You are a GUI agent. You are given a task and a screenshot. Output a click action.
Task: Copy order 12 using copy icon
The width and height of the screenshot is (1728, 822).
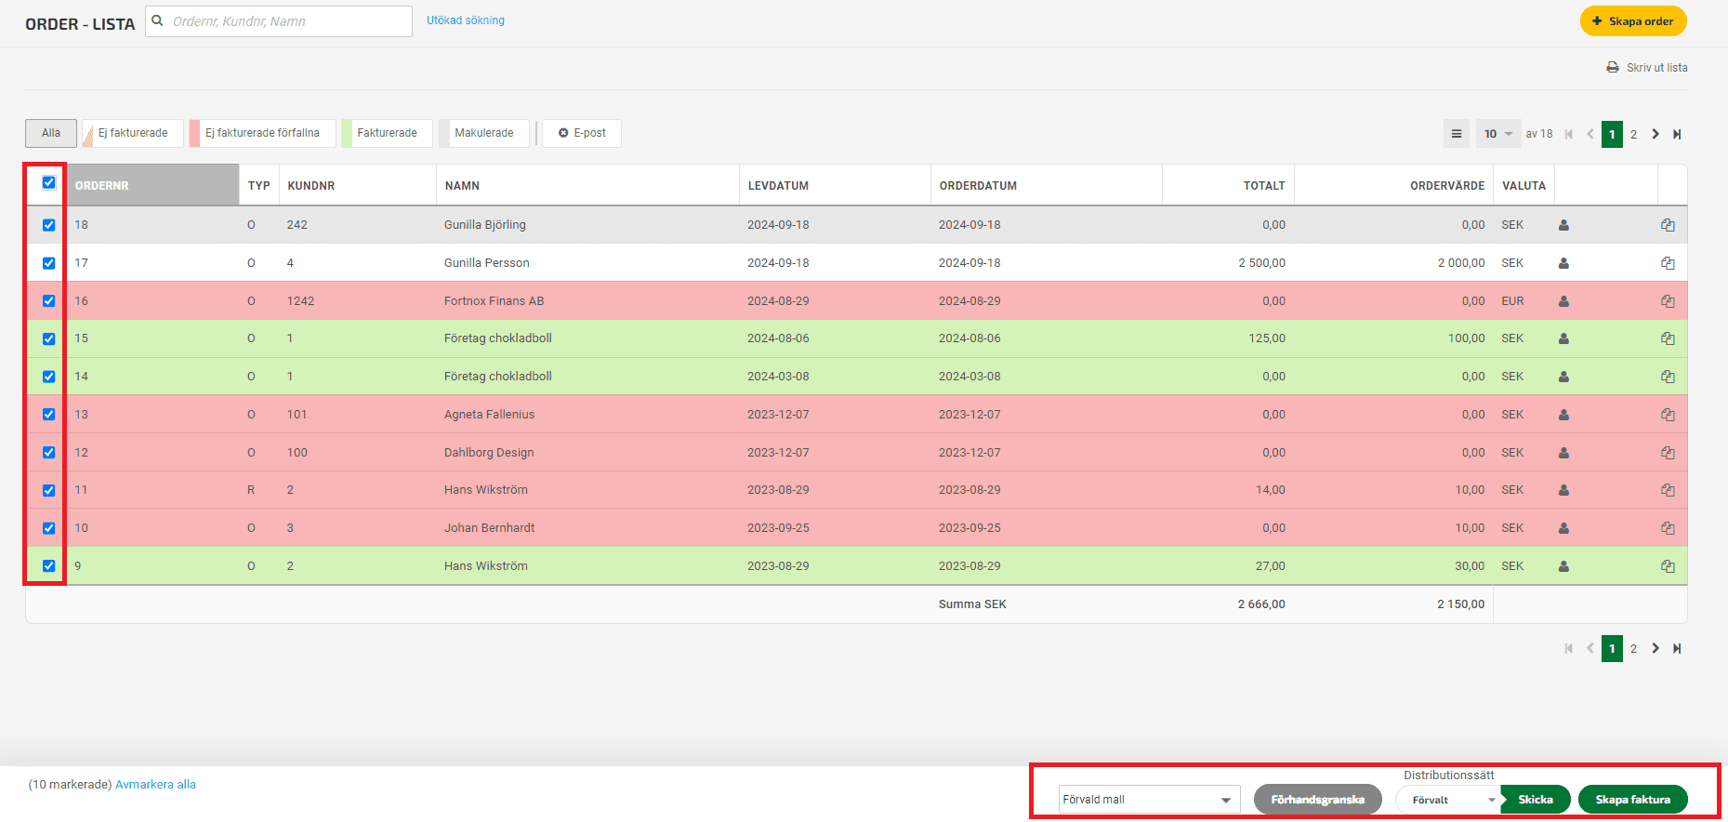pos(1668,453)
